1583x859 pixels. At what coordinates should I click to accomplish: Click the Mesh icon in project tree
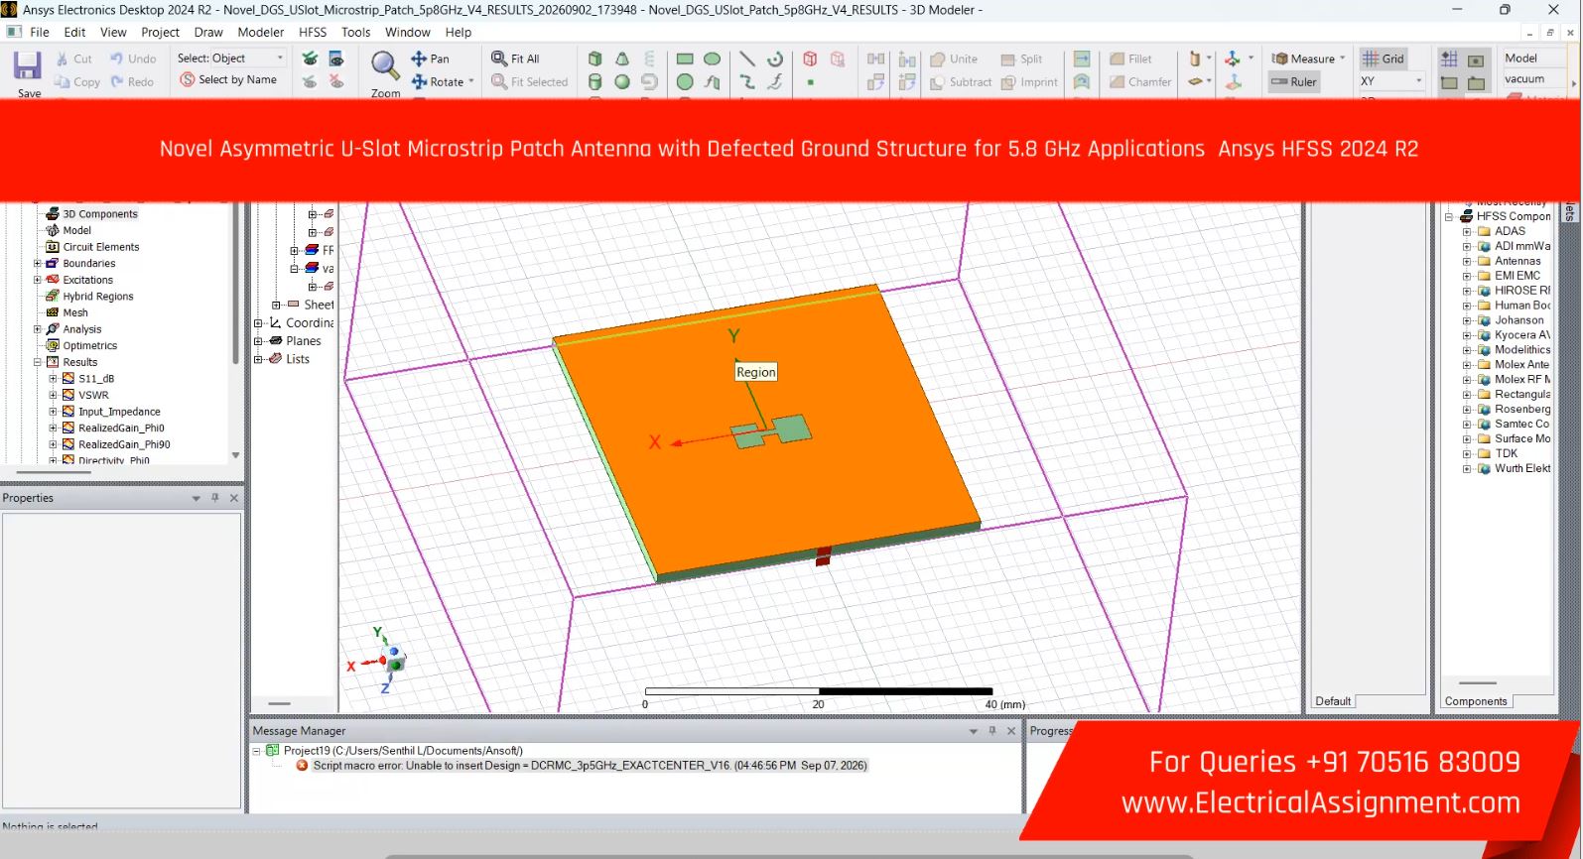pos(53,312)
